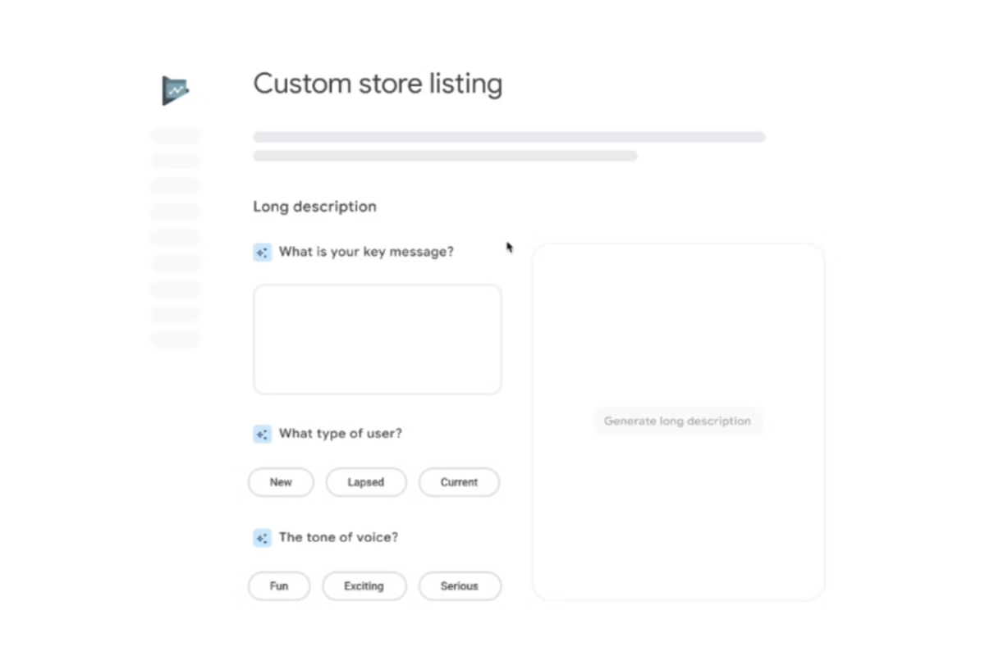Click the "The tone of voice?" label
Screen dimensions: 985x656
(338, 537)
